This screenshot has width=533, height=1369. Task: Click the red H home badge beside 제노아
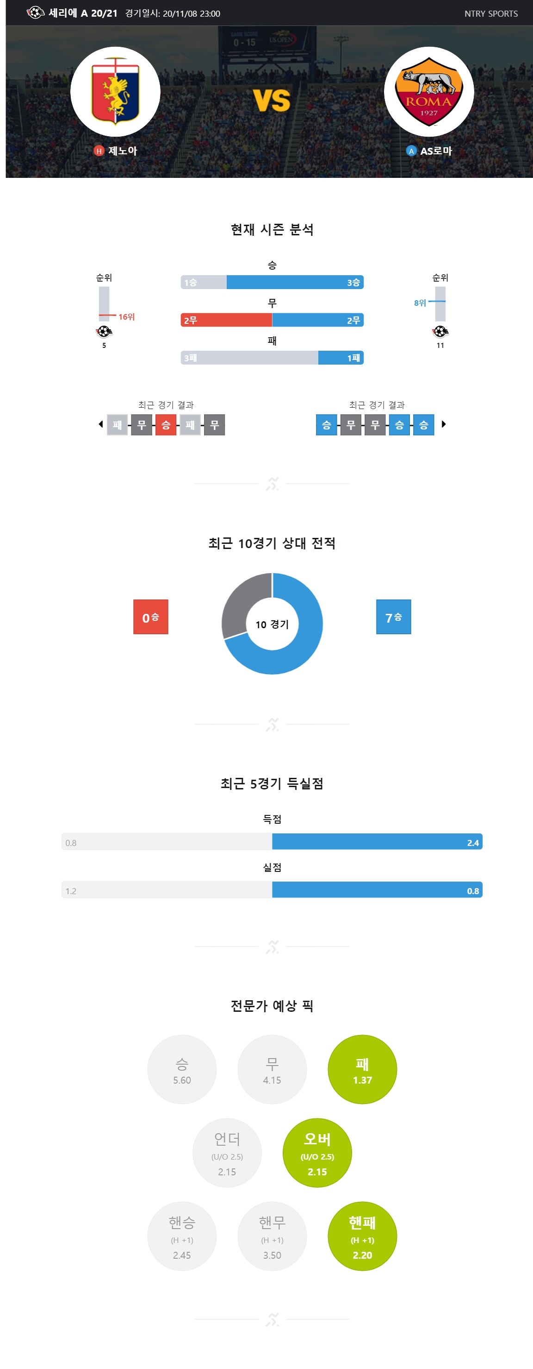[x=99, y=151]
